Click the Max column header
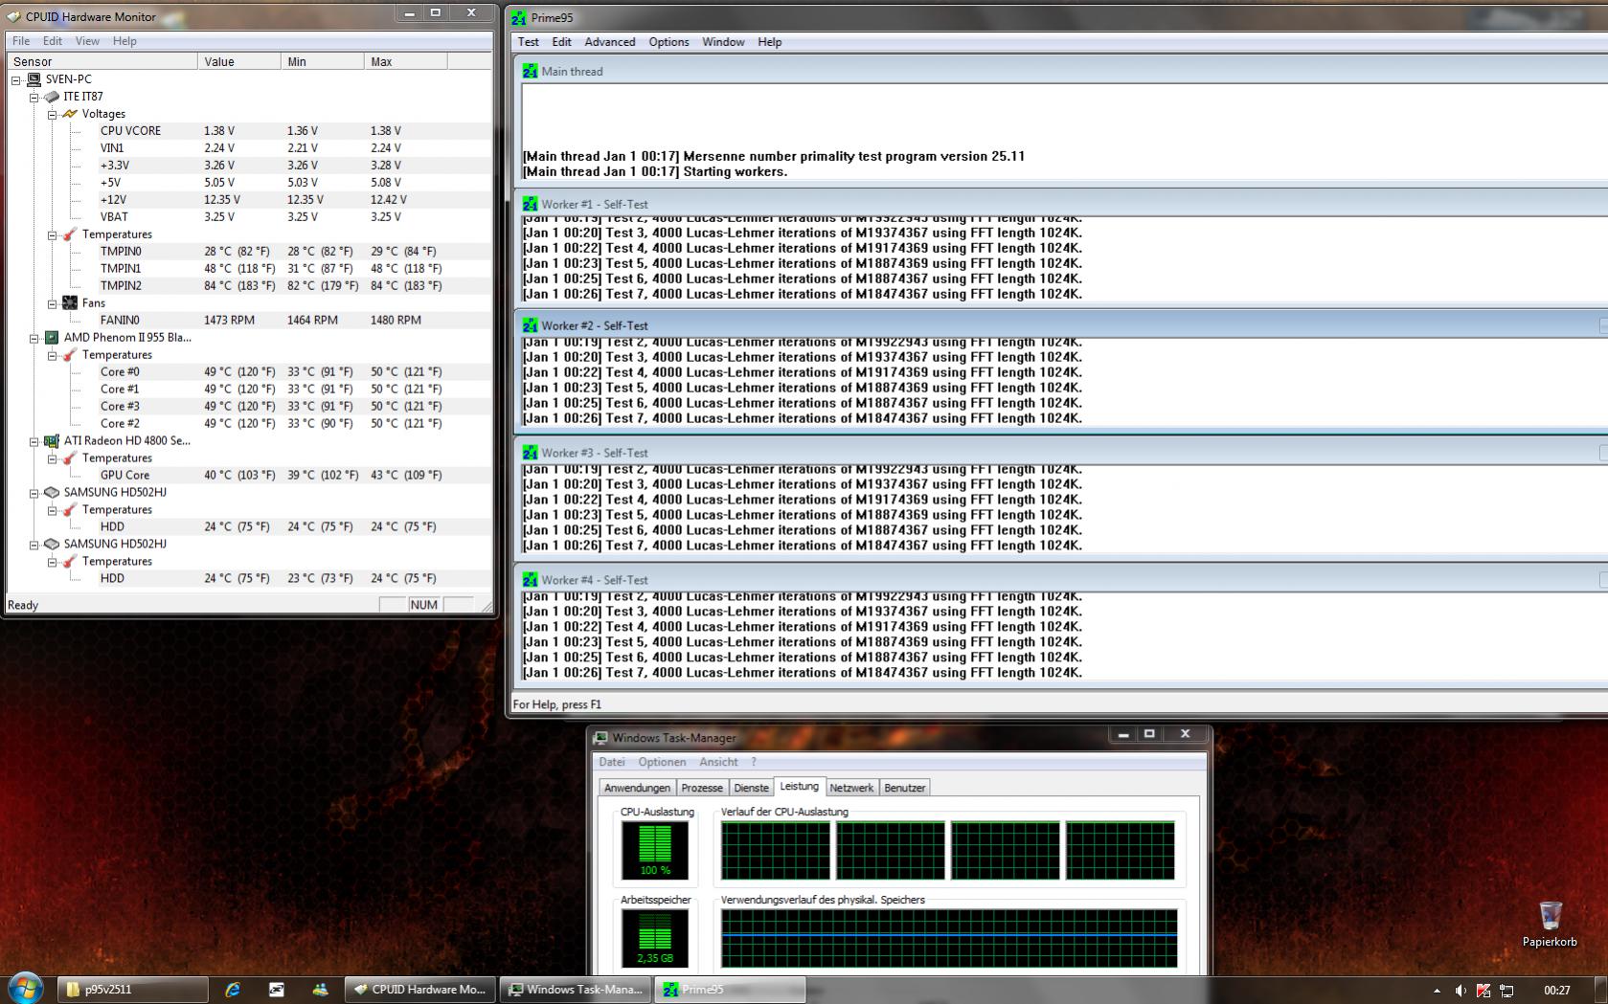 tap(406, 61)
